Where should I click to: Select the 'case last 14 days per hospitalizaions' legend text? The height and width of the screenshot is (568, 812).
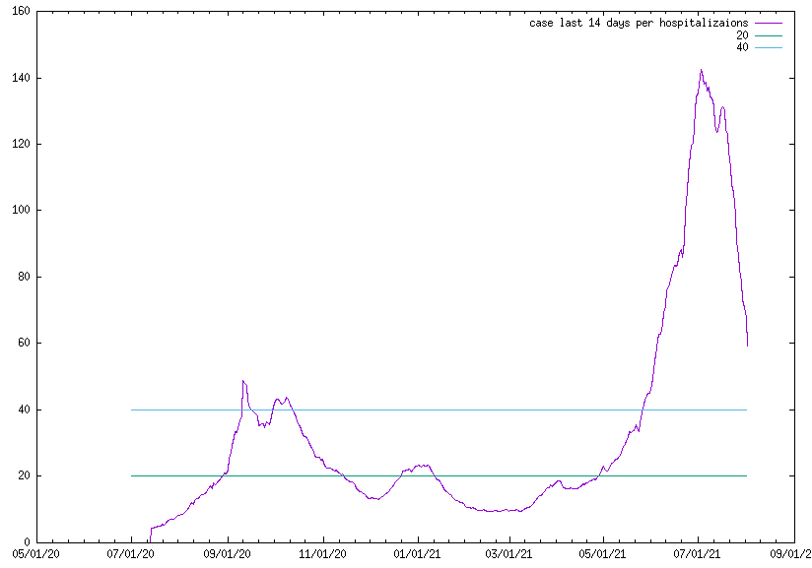639,22
